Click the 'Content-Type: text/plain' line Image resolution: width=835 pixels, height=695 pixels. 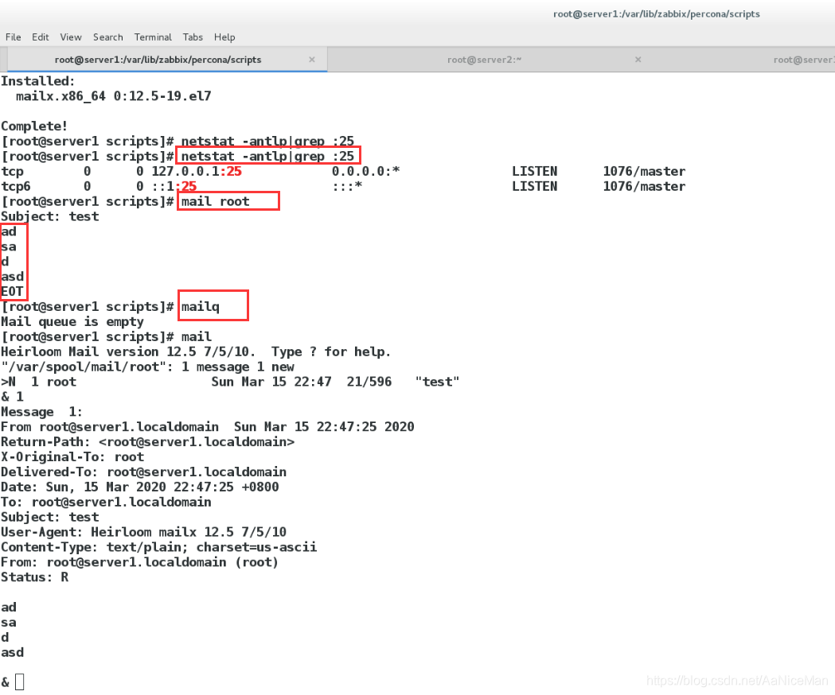tap(158, 547)
